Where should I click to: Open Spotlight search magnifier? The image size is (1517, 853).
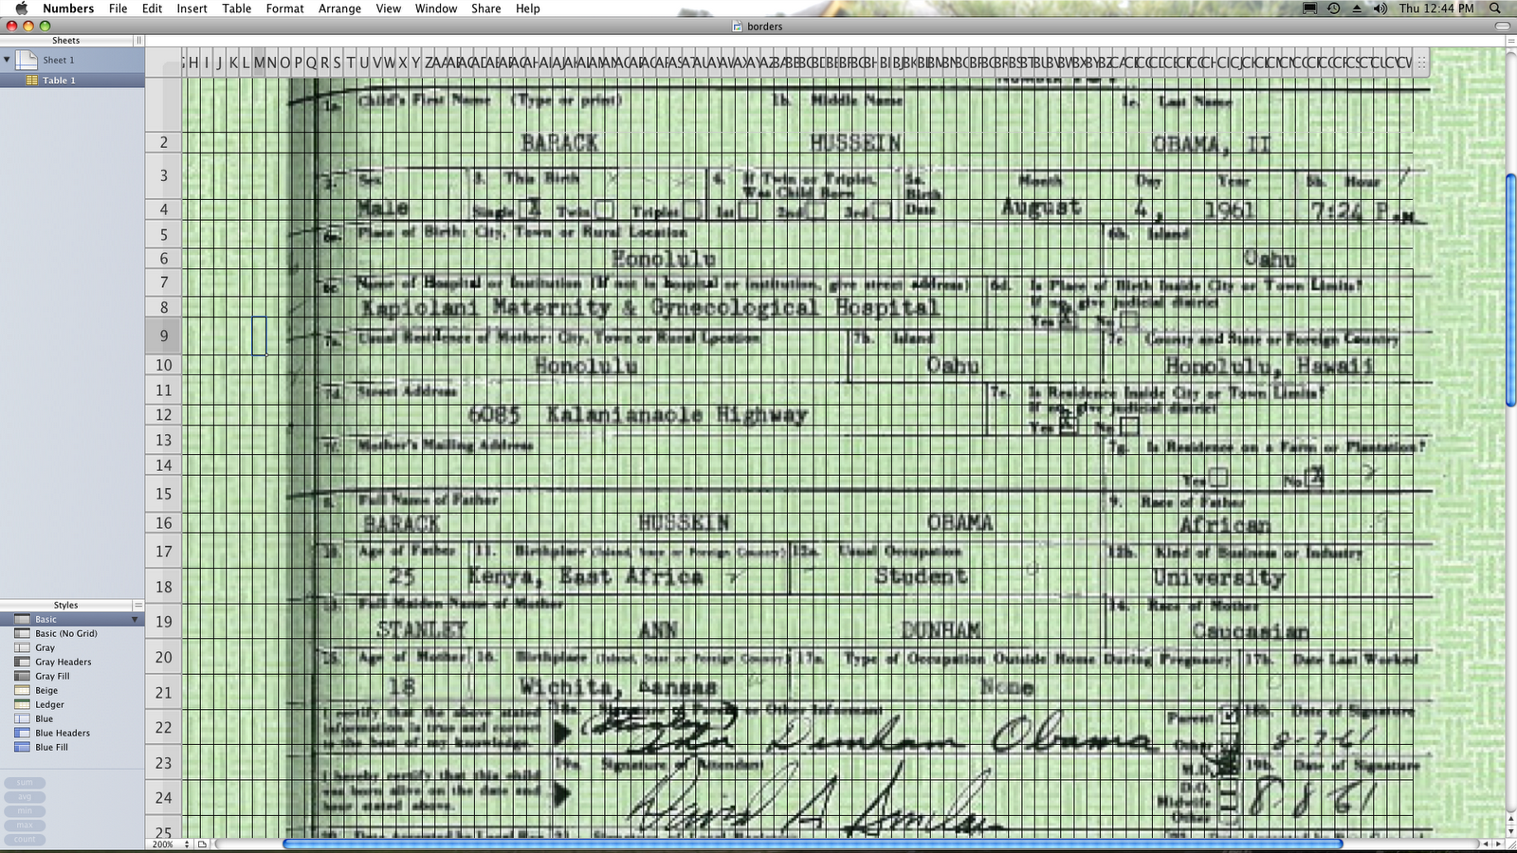coord(1495,9)
